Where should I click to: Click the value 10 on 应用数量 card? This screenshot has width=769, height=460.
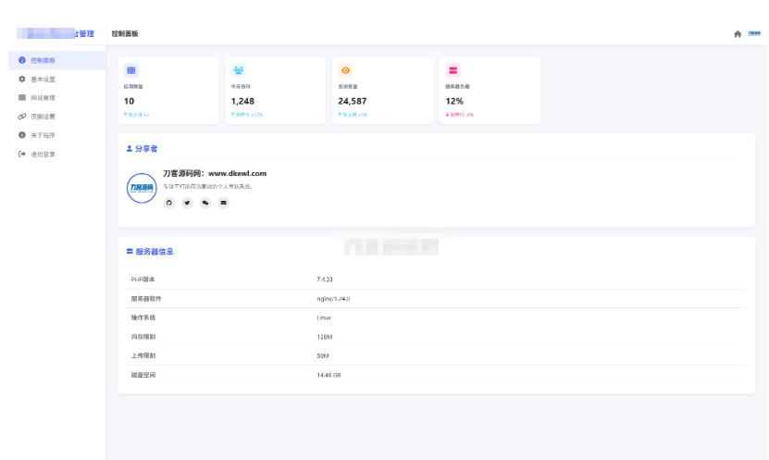coord(129,101)
